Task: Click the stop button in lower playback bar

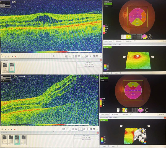Action: pos(12,129)
